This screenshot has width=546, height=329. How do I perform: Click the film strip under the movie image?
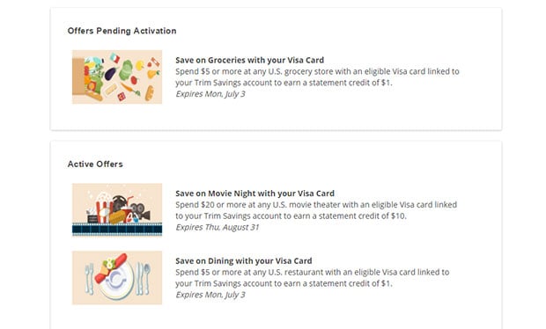point(117,230)
